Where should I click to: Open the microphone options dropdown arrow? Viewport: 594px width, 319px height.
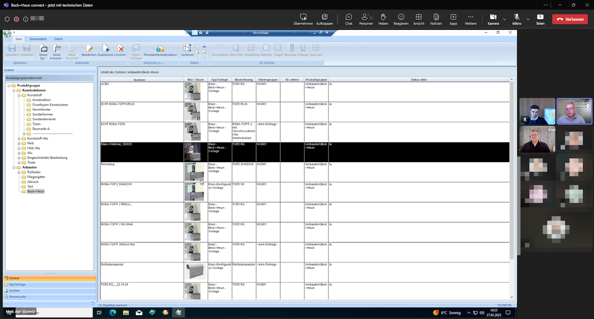click(x=528, y=19)
